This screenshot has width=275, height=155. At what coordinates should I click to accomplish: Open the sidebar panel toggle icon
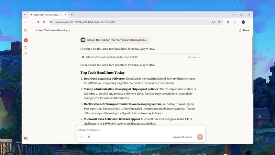[x=26, y=30]
